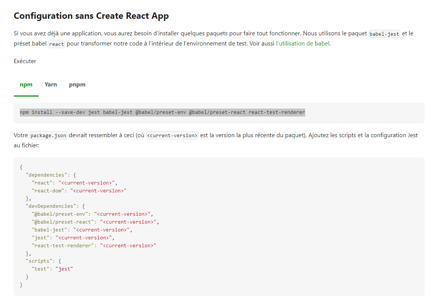Click the inline "<current-version>" code in the paragraph

click(x=172, y=135)
